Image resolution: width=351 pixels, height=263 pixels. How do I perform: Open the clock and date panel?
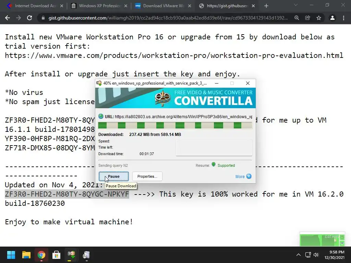click(335, 255)
